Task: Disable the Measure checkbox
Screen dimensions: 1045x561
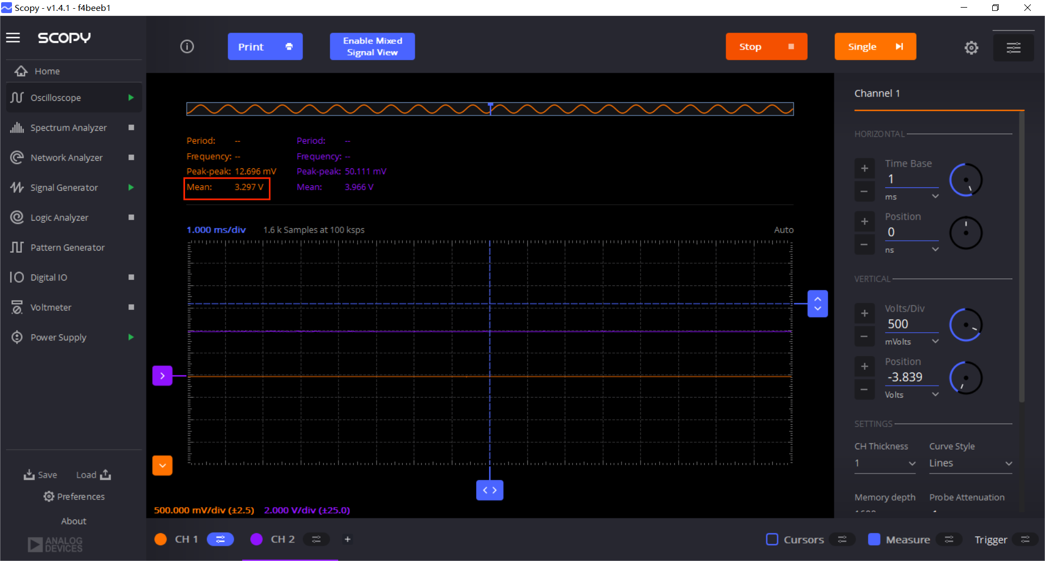Action: [874, 539]
